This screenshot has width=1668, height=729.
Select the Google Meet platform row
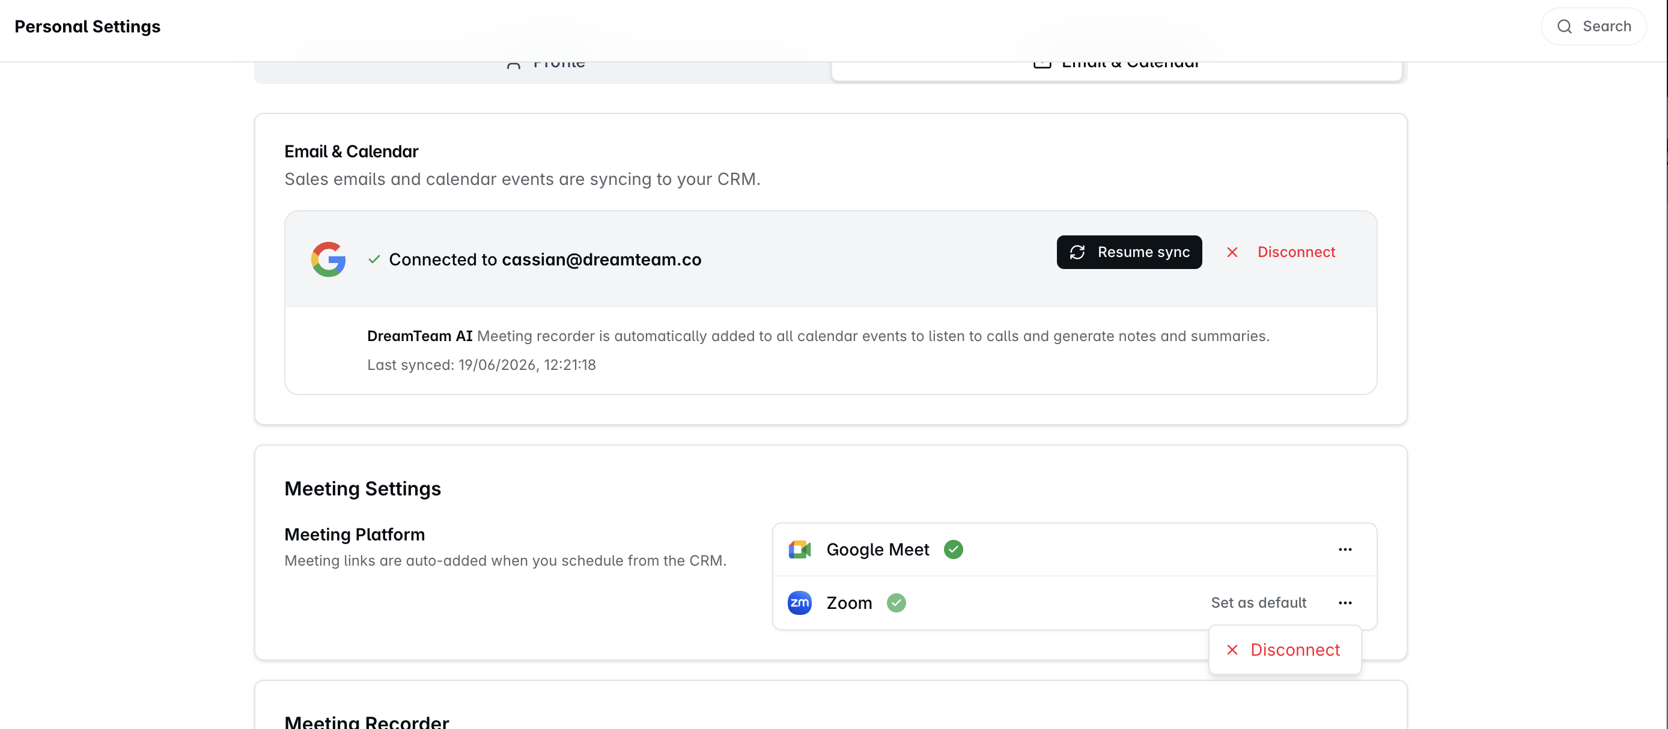click(x=1074, y=549)
